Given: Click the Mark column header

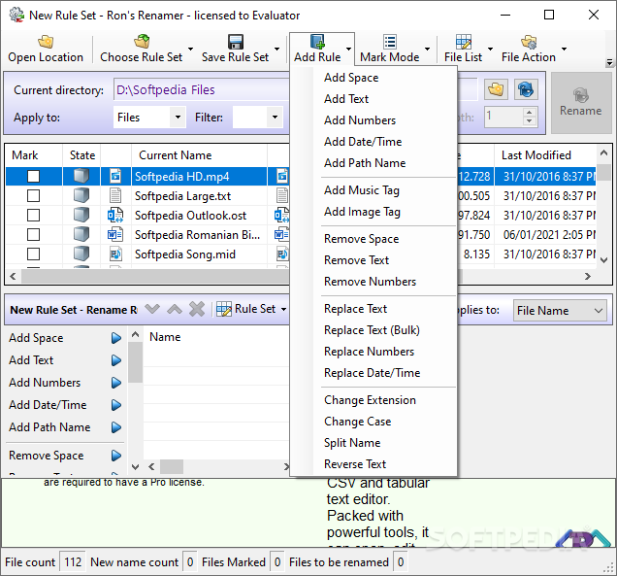Looking at the screenshot, I should (33, 155).
